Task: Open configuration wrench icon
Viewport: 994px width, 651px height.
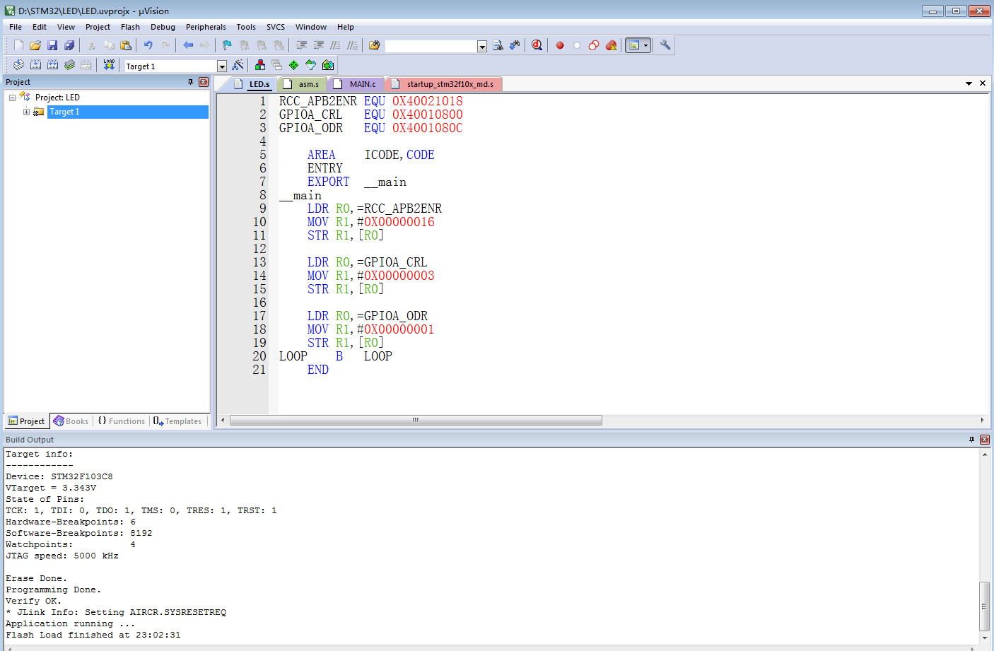Action: [x=665, y=45]
